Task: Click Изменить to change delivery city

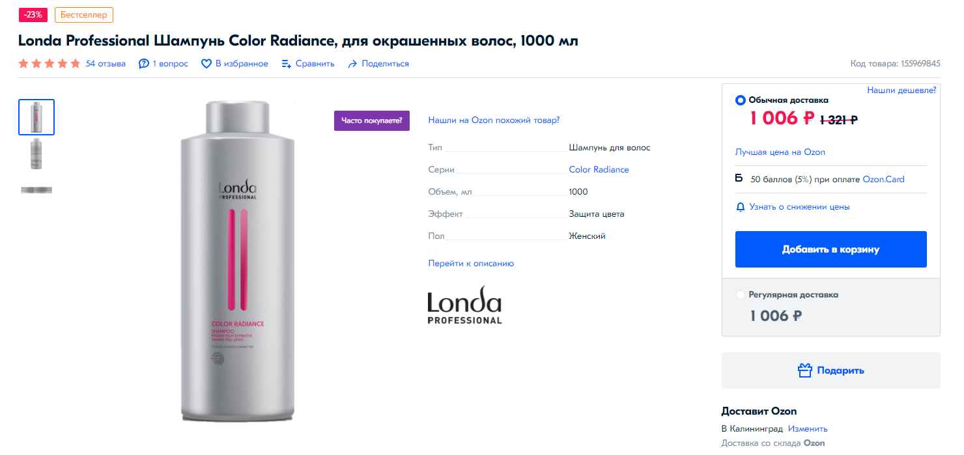Action: tap(808, 429)
